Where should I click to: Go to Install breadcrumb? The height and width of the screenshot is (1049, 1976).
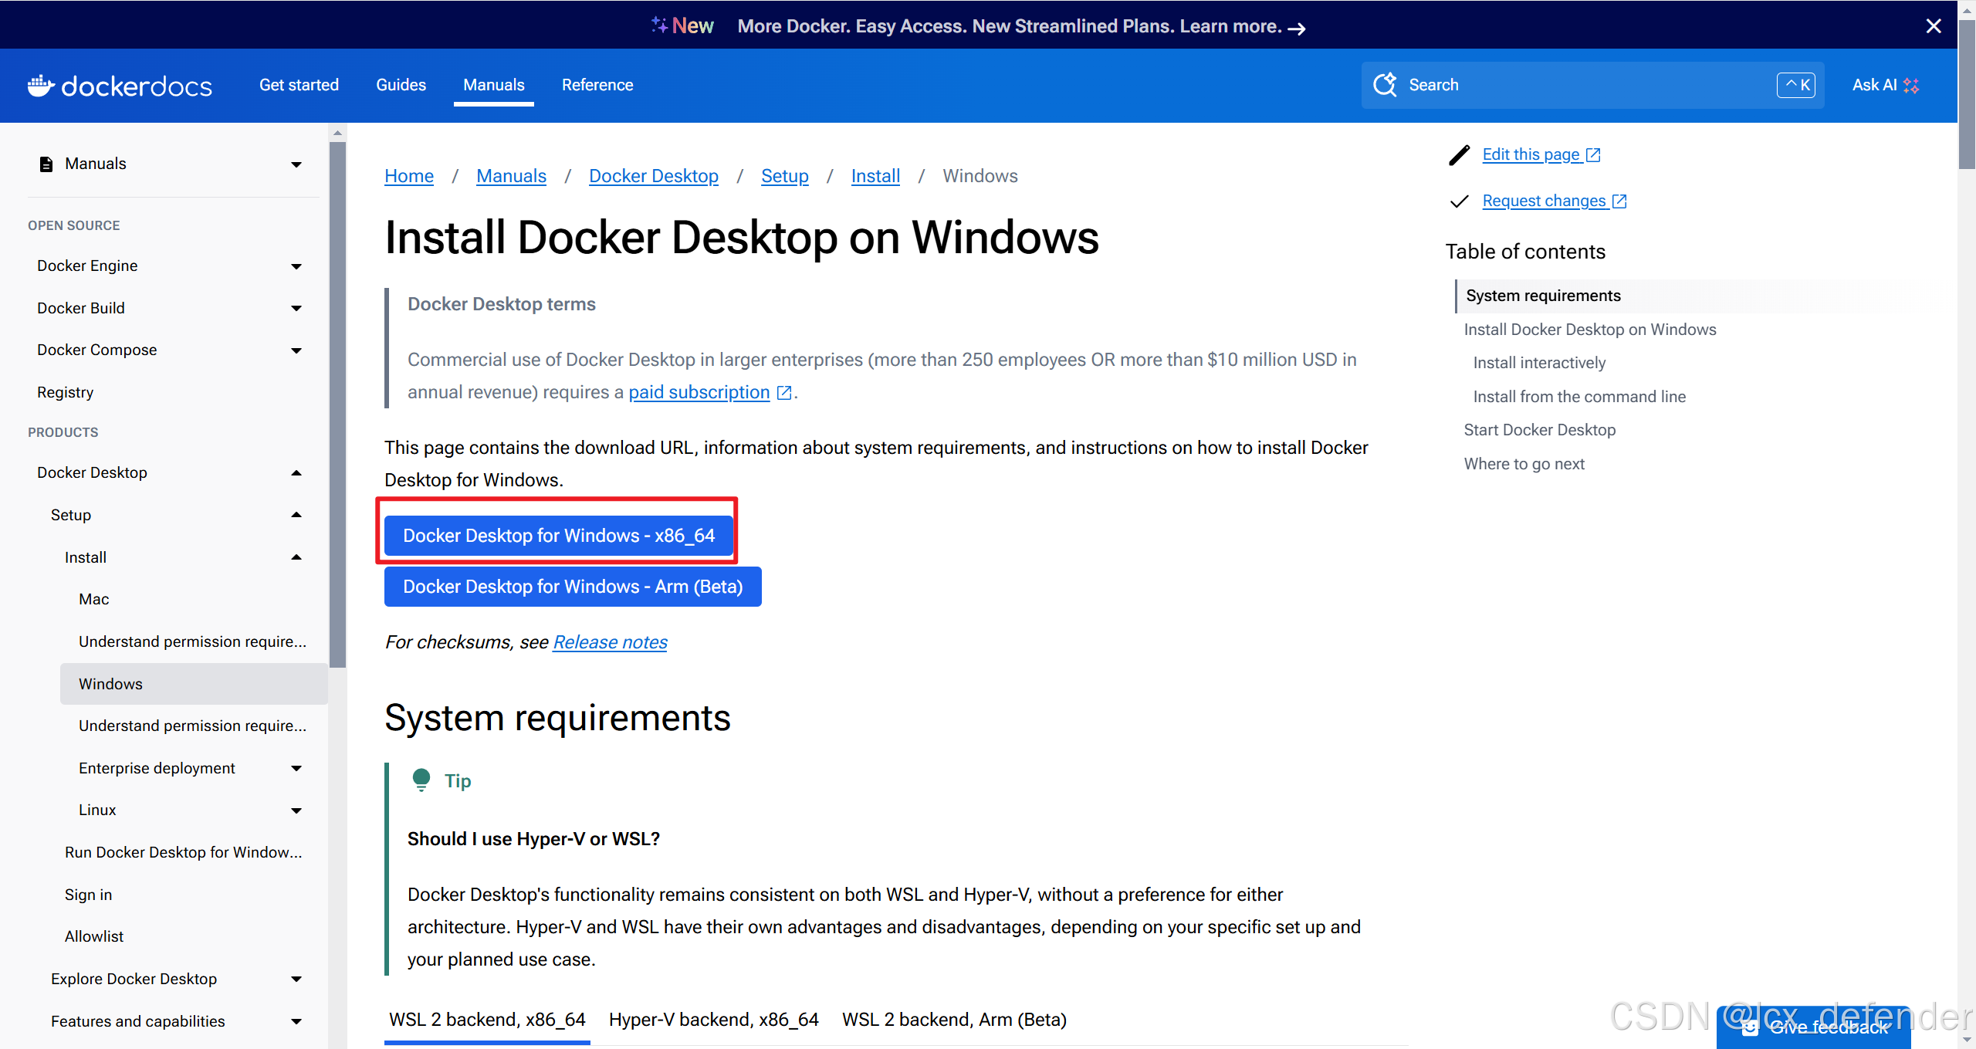point(875,176)
